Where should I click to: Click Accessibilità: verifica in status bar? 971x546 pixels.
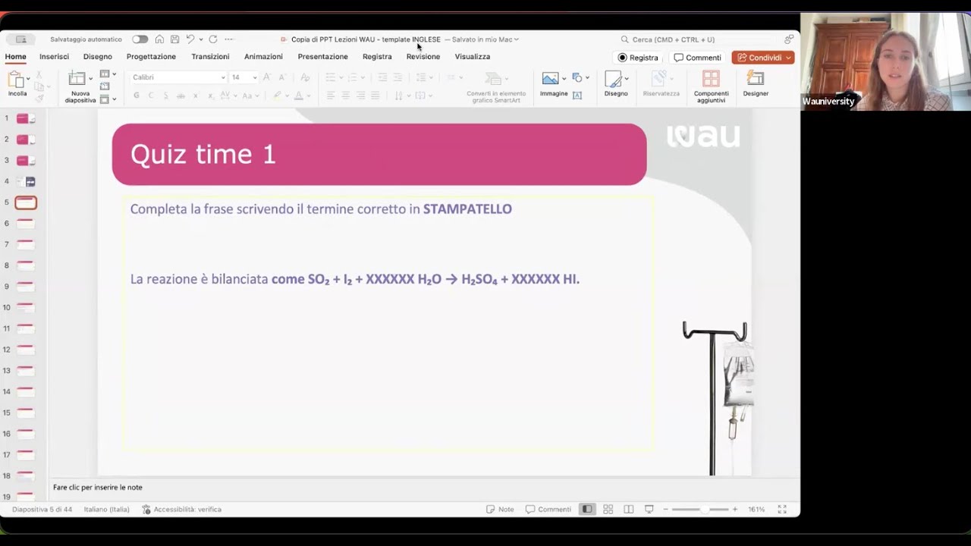[181, 510]
